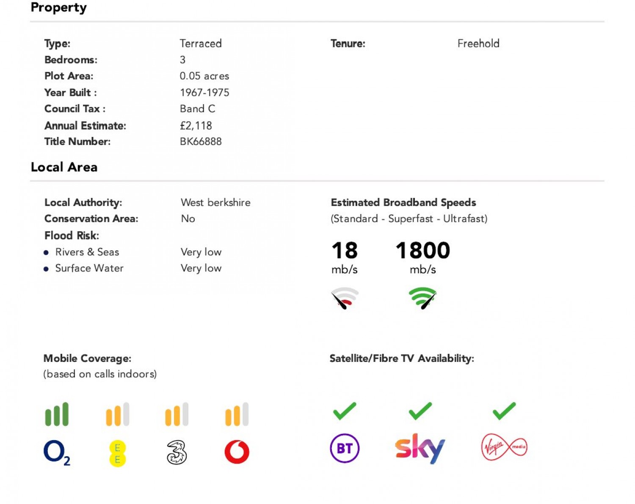Screen dimensions: 635x504
Task: Click the 1800 mb/s speed value
Action: tap(422, 251)
